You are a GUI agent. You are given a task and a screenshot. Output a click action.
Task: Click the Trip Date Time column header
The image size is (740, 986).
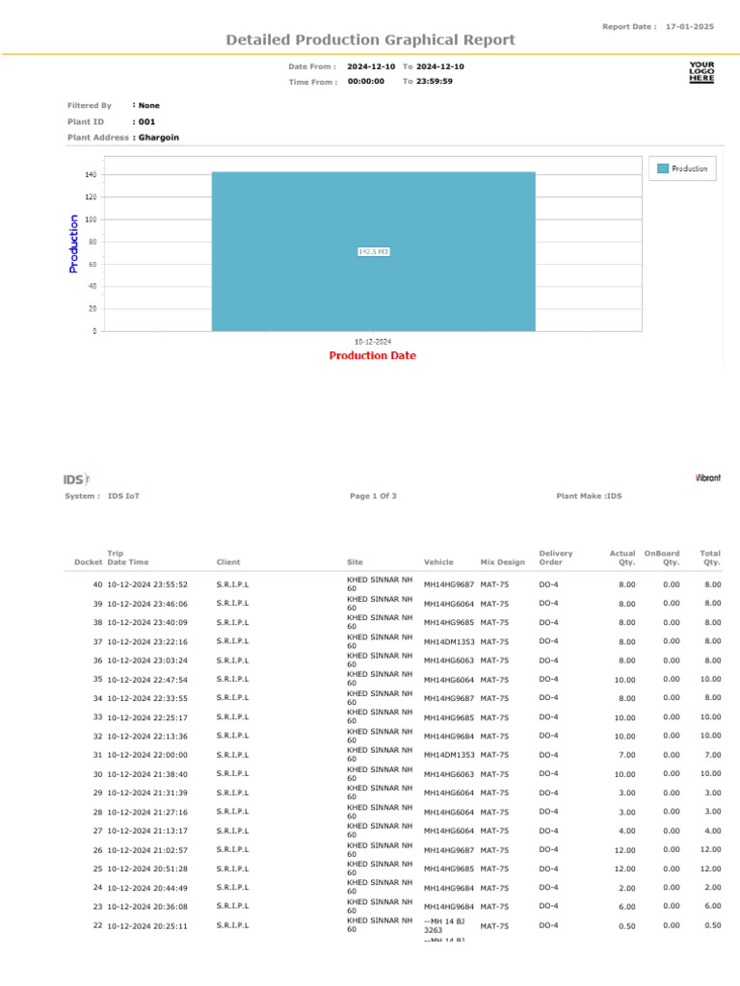pyautogui.click(x=128, y=558)
